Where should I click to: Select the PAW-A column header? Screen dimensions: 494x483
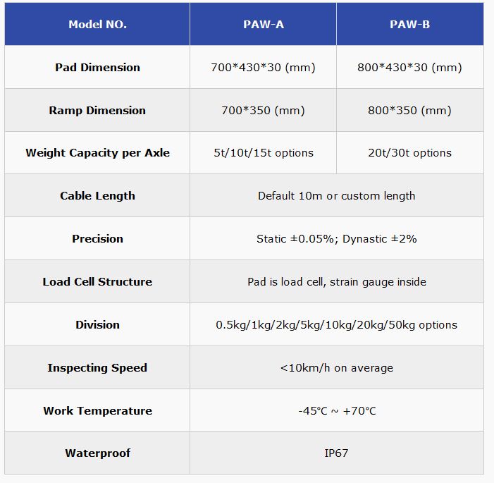pos(263,24)
